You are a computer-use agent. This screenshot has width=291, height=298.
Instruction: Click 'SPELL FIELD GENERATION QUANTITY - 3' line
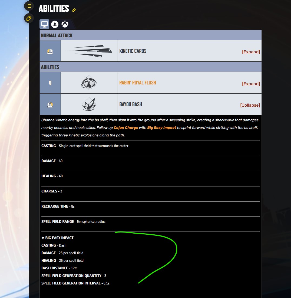click(74, 276)
